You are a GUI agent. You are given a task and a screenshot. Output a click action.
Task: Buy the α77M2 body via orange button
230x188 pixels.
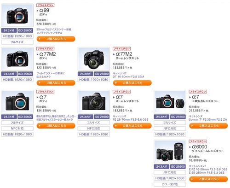click(x=56, y=82)
